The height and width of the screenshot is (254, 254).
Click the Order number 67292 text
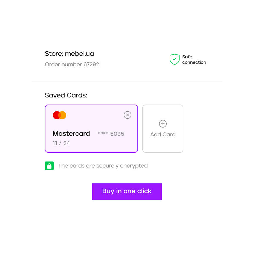[72, 64]
